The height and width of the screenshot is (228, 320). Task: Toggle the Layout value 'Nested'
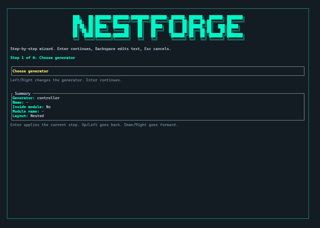(37, 116)
